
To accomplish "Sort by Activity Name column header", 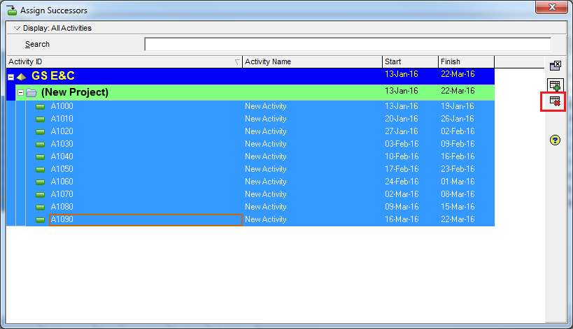I will tap(313, 61).
